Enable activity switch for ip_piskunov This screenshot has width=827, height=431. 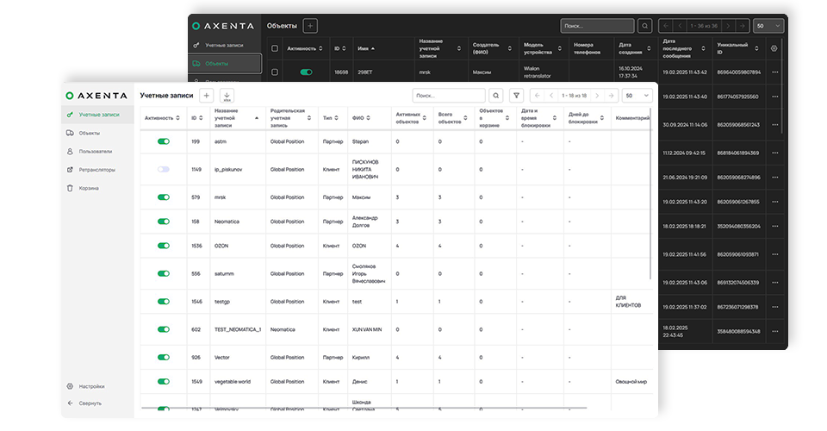click(x=164, y=169)
